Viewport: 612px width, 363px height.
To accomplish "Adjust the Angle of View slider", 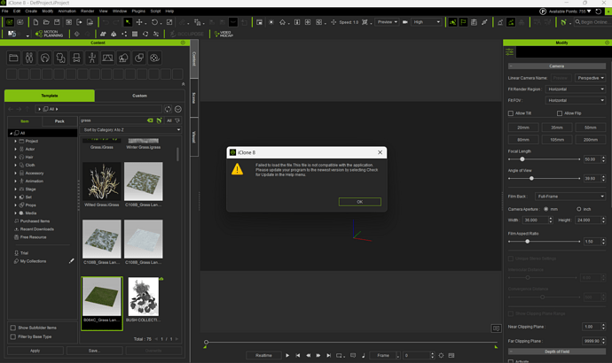I will 531,178.
